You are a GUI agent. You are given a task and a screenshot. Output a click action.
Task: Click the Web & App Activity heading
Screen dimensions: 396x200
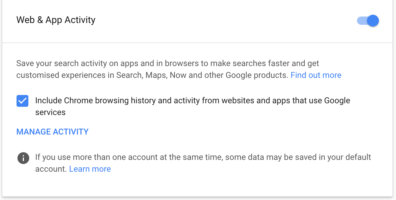(56, 20)
